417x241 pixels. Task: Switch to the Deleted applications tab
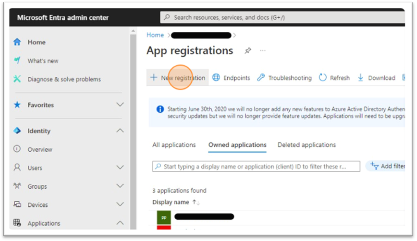(306, 145)
